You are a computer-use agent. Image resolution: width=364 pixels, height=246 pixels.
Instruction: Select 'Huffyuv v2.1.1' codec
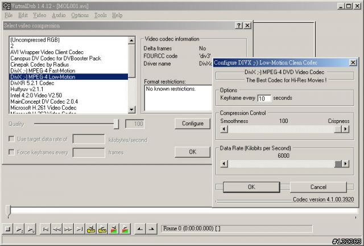[x=69, y=89]
